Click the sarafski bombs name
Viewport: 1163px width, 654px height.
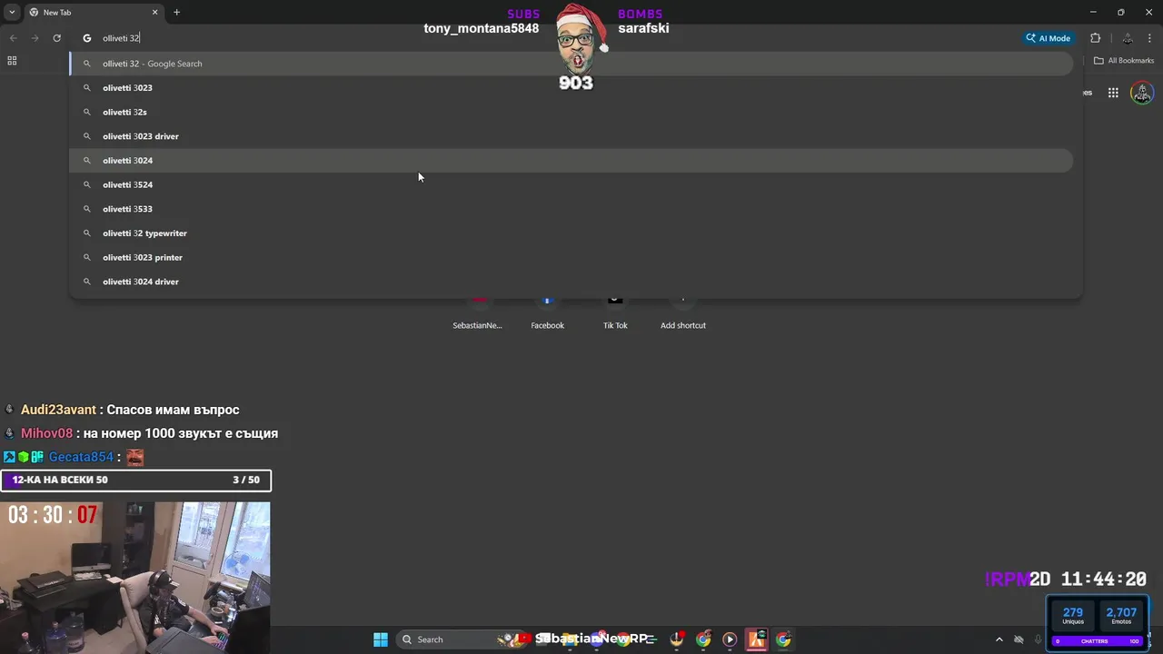pos(643,28)
